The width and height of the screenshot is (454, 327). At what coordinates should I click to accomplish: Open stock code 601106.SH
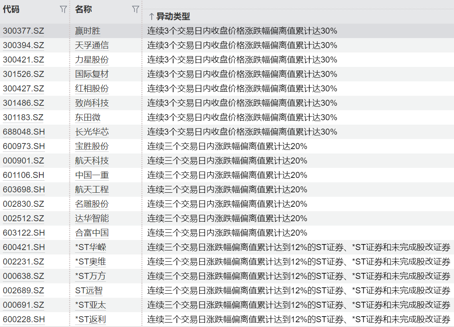24,175
